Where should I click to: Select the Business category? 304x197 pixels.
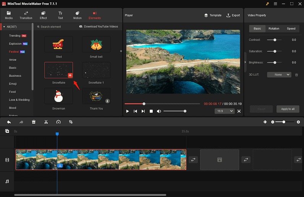(15, 76)
